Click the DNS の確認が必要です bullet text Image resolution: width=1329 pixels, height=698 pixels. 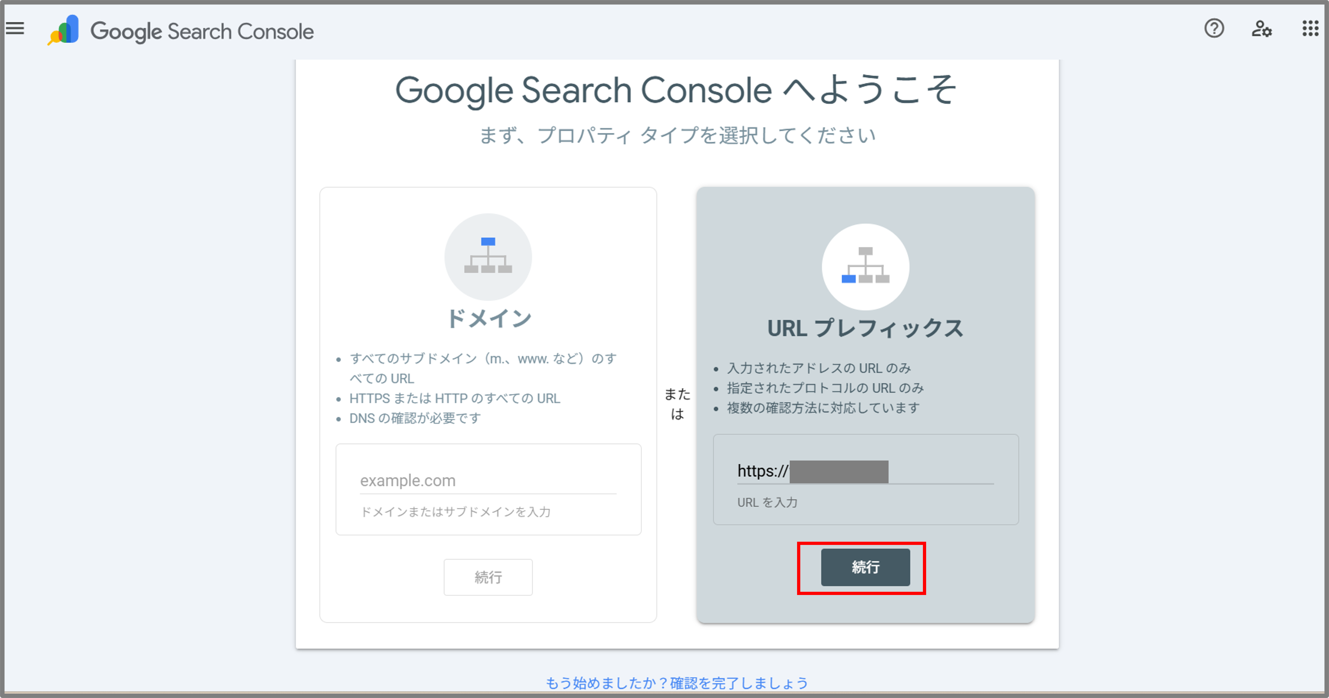click(415, 418)
